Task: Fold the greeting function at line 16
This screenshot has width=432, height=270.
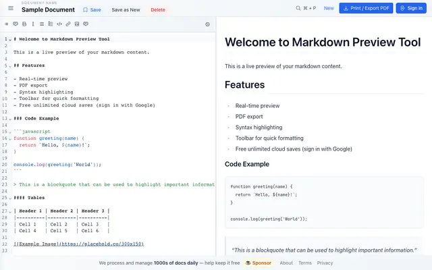Action: 10,139
